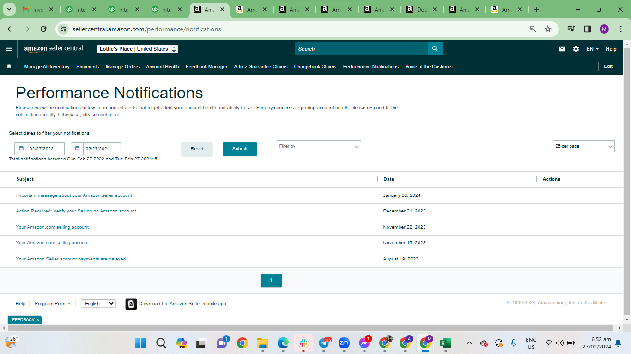Screen dimensions: 631x354
Task: Open the November 22, 2023 selling account notification
Action: tap(52, 227)
